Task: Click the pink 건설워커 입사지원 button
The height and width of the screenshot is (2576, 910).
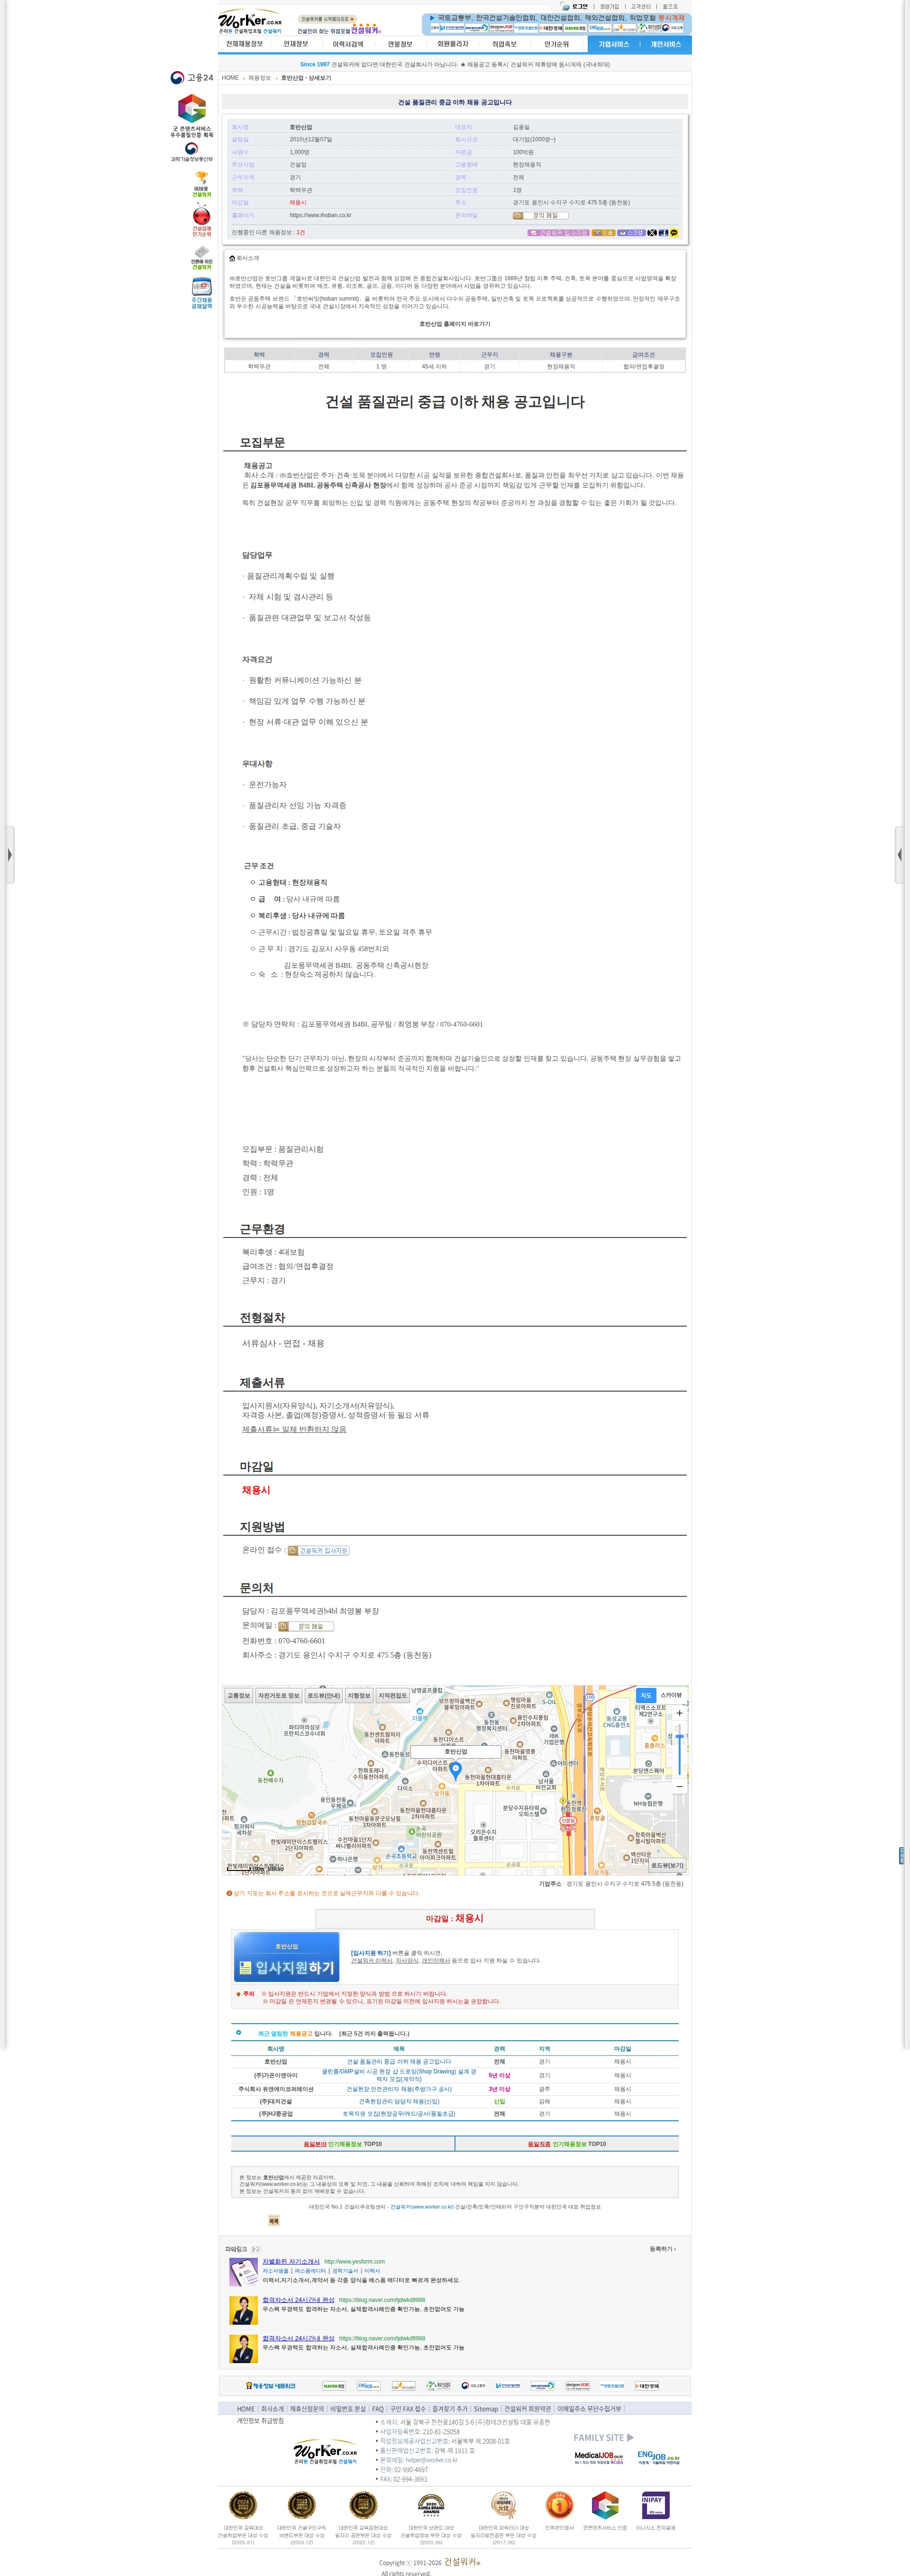Action: pos(558,232)
